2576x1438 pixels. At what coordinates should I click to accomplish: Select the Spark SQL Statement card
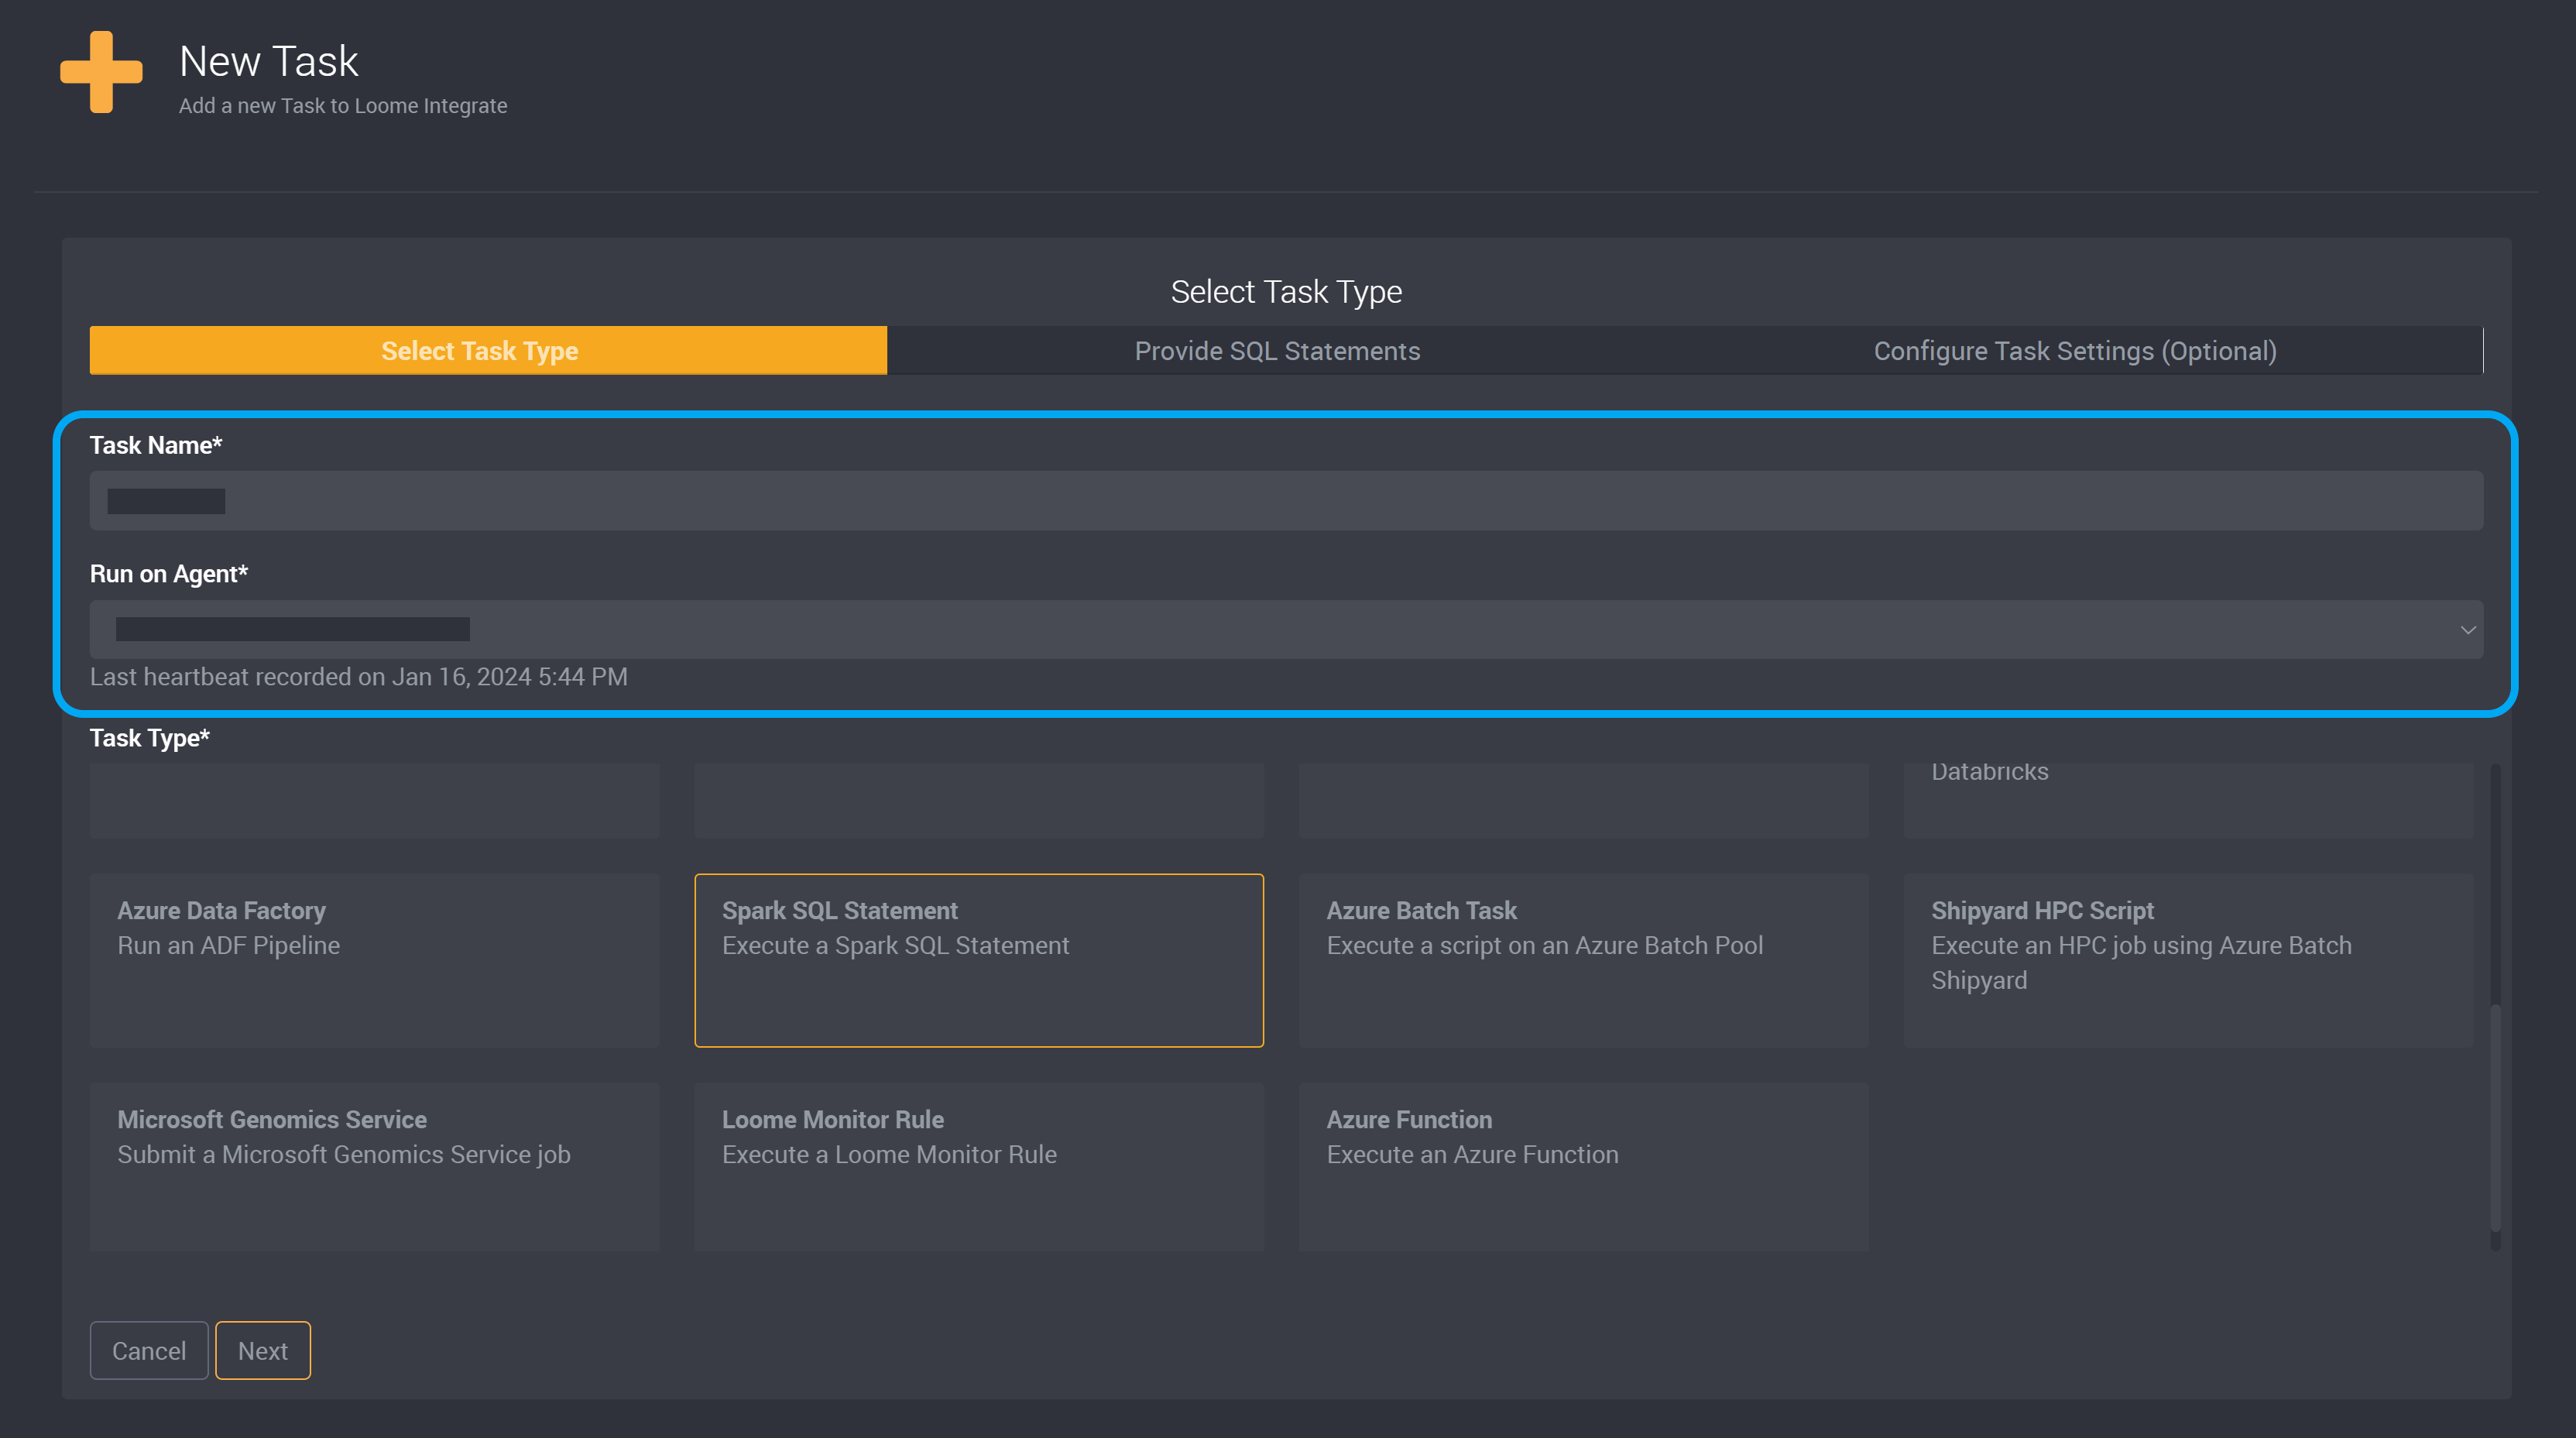tap(979, 960)
